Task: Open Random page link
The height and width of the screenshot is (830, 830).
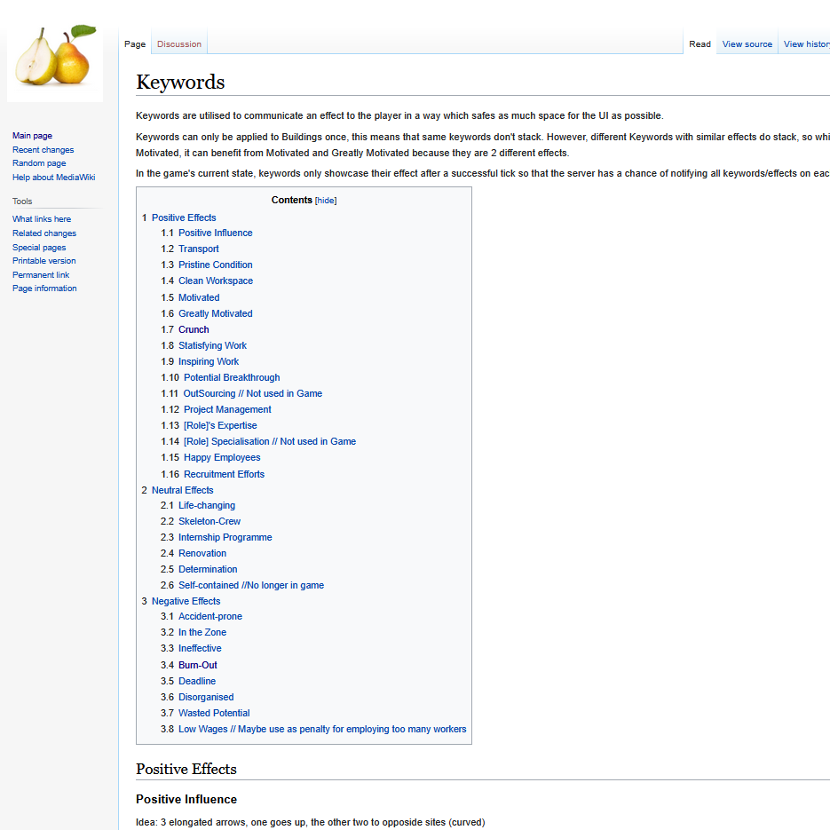Action: [x=39, y=163]
